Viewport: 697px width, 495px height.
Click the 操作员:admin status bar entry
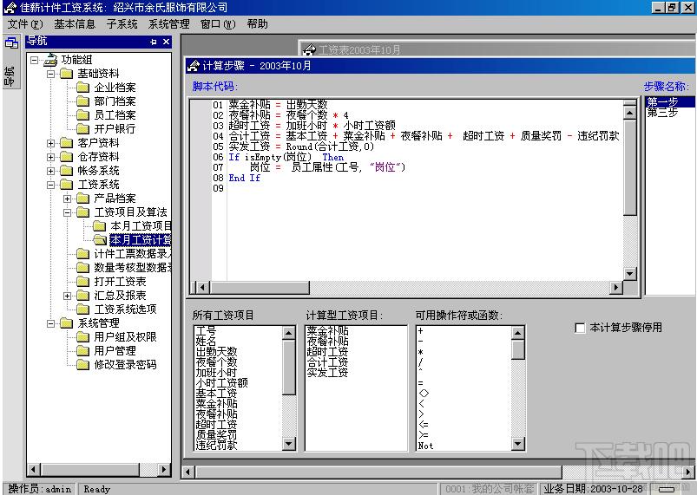tap(40, 489)
